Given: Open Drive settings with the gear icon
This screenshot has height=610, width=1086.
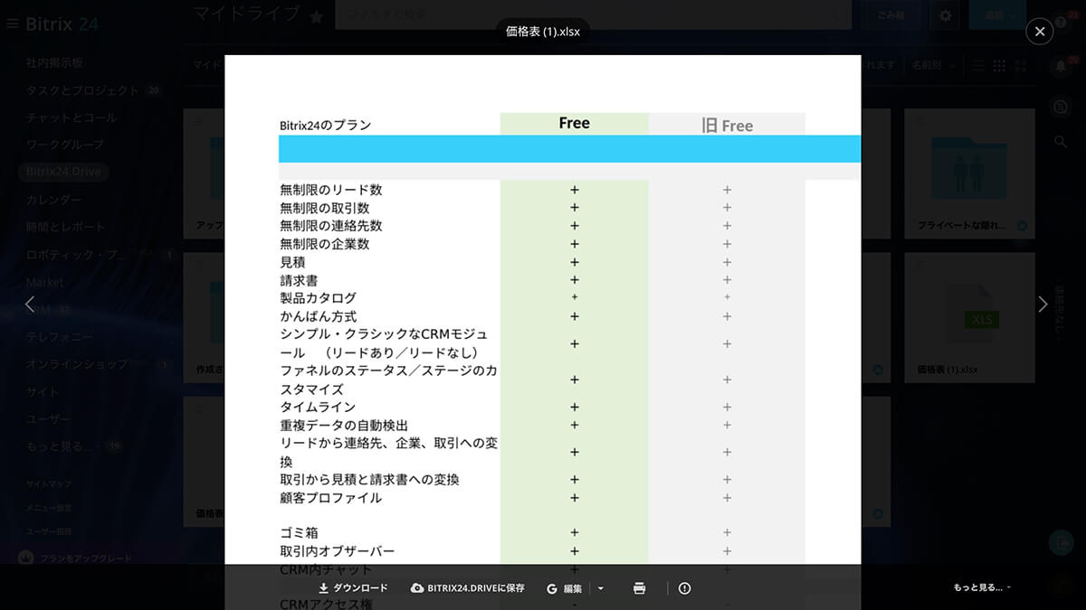Looking at the screenshot, I should click(x=945, y=15).
